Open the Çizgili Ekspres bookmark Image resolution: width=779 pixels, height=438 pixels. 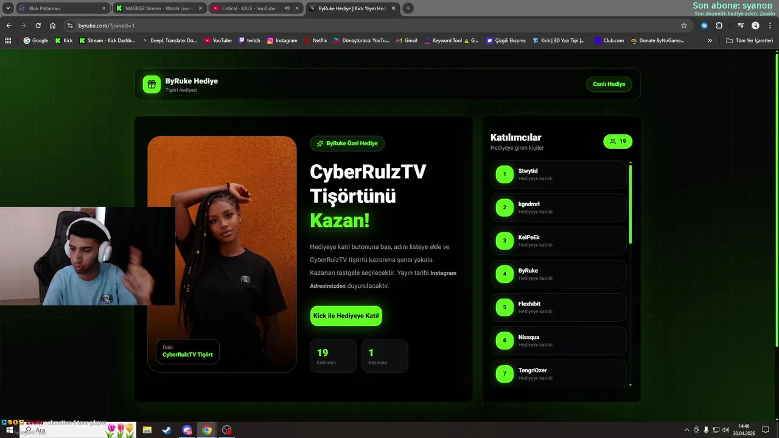[506, 41]
